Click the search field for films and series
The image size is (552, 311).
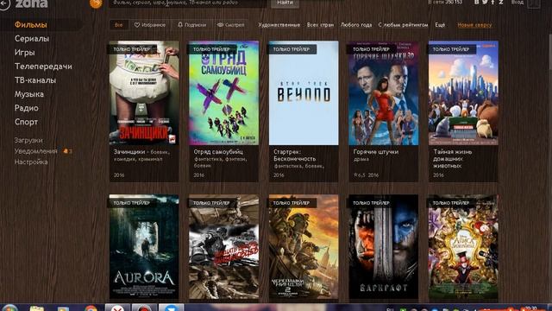[x=188, y=3]
